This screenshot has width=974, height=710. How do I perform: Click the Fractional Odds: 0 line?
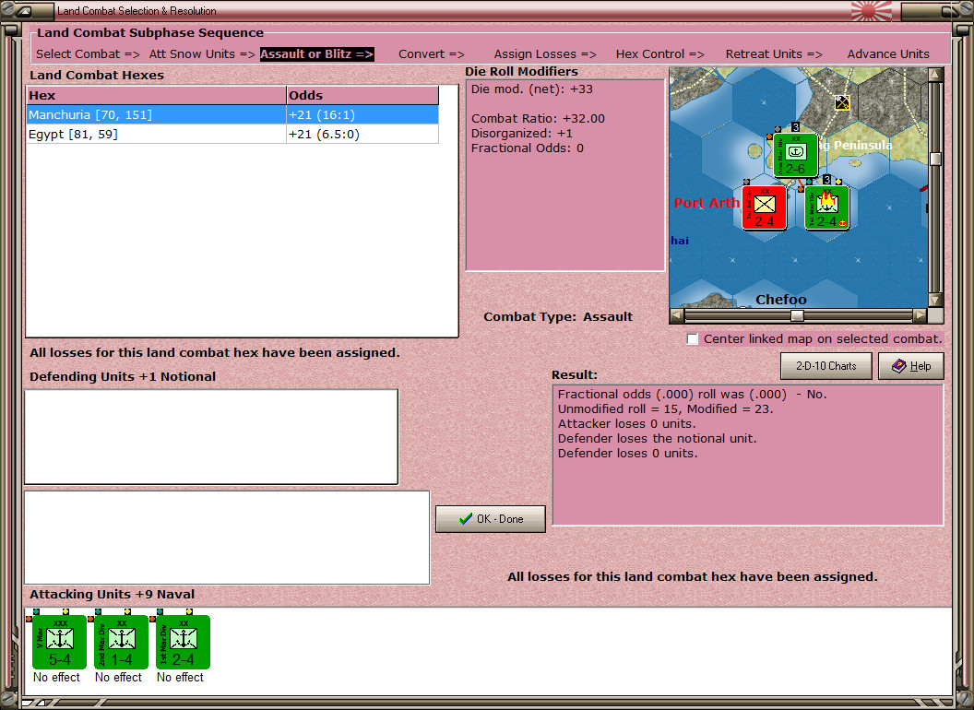click(x=528, y=148)
